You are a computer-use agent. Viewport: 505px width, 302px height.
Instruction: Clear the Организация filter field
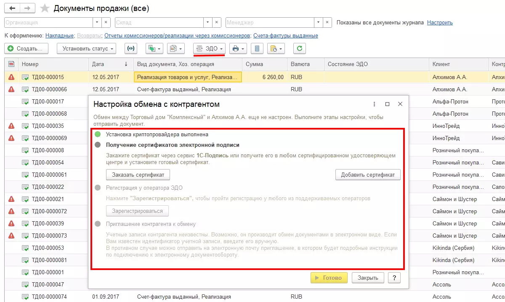(106, 23)
